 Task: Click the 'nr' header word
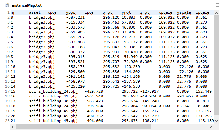13,12
